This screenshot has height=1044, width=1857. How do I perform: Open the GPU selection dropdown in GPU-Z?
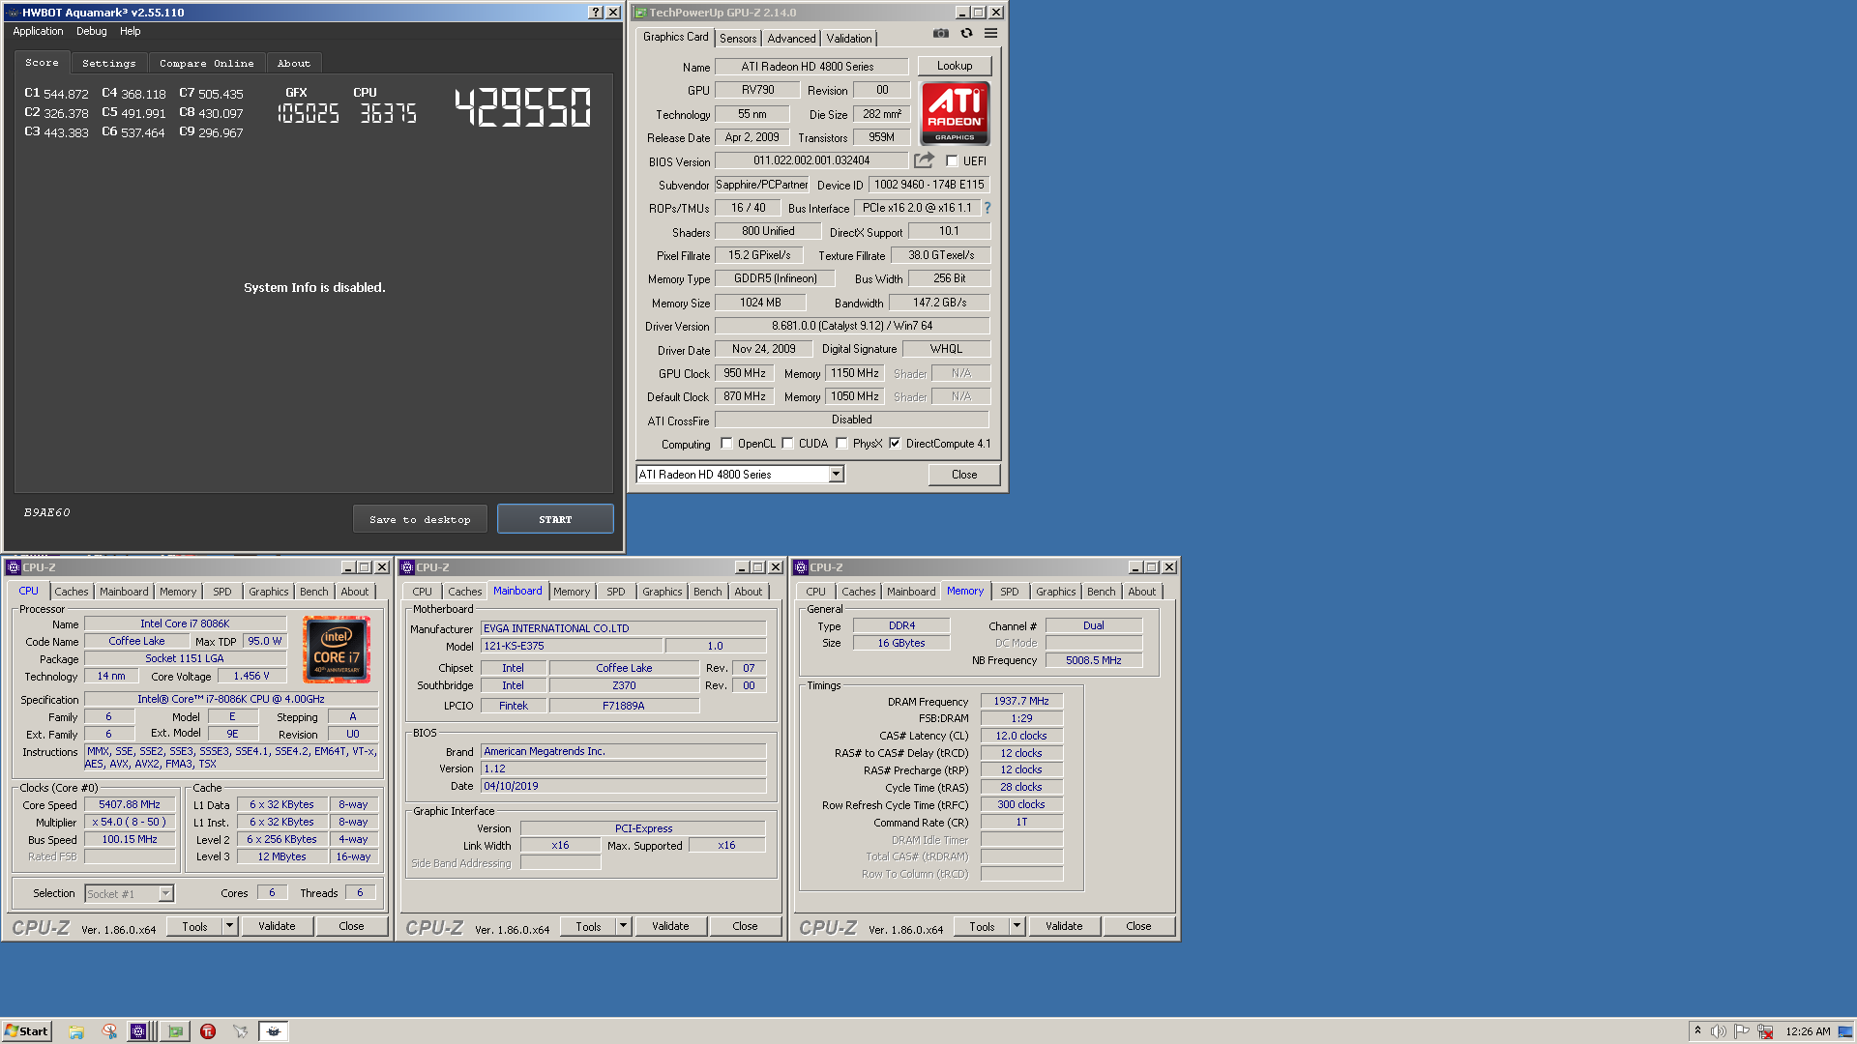click(x=836, y=475)
